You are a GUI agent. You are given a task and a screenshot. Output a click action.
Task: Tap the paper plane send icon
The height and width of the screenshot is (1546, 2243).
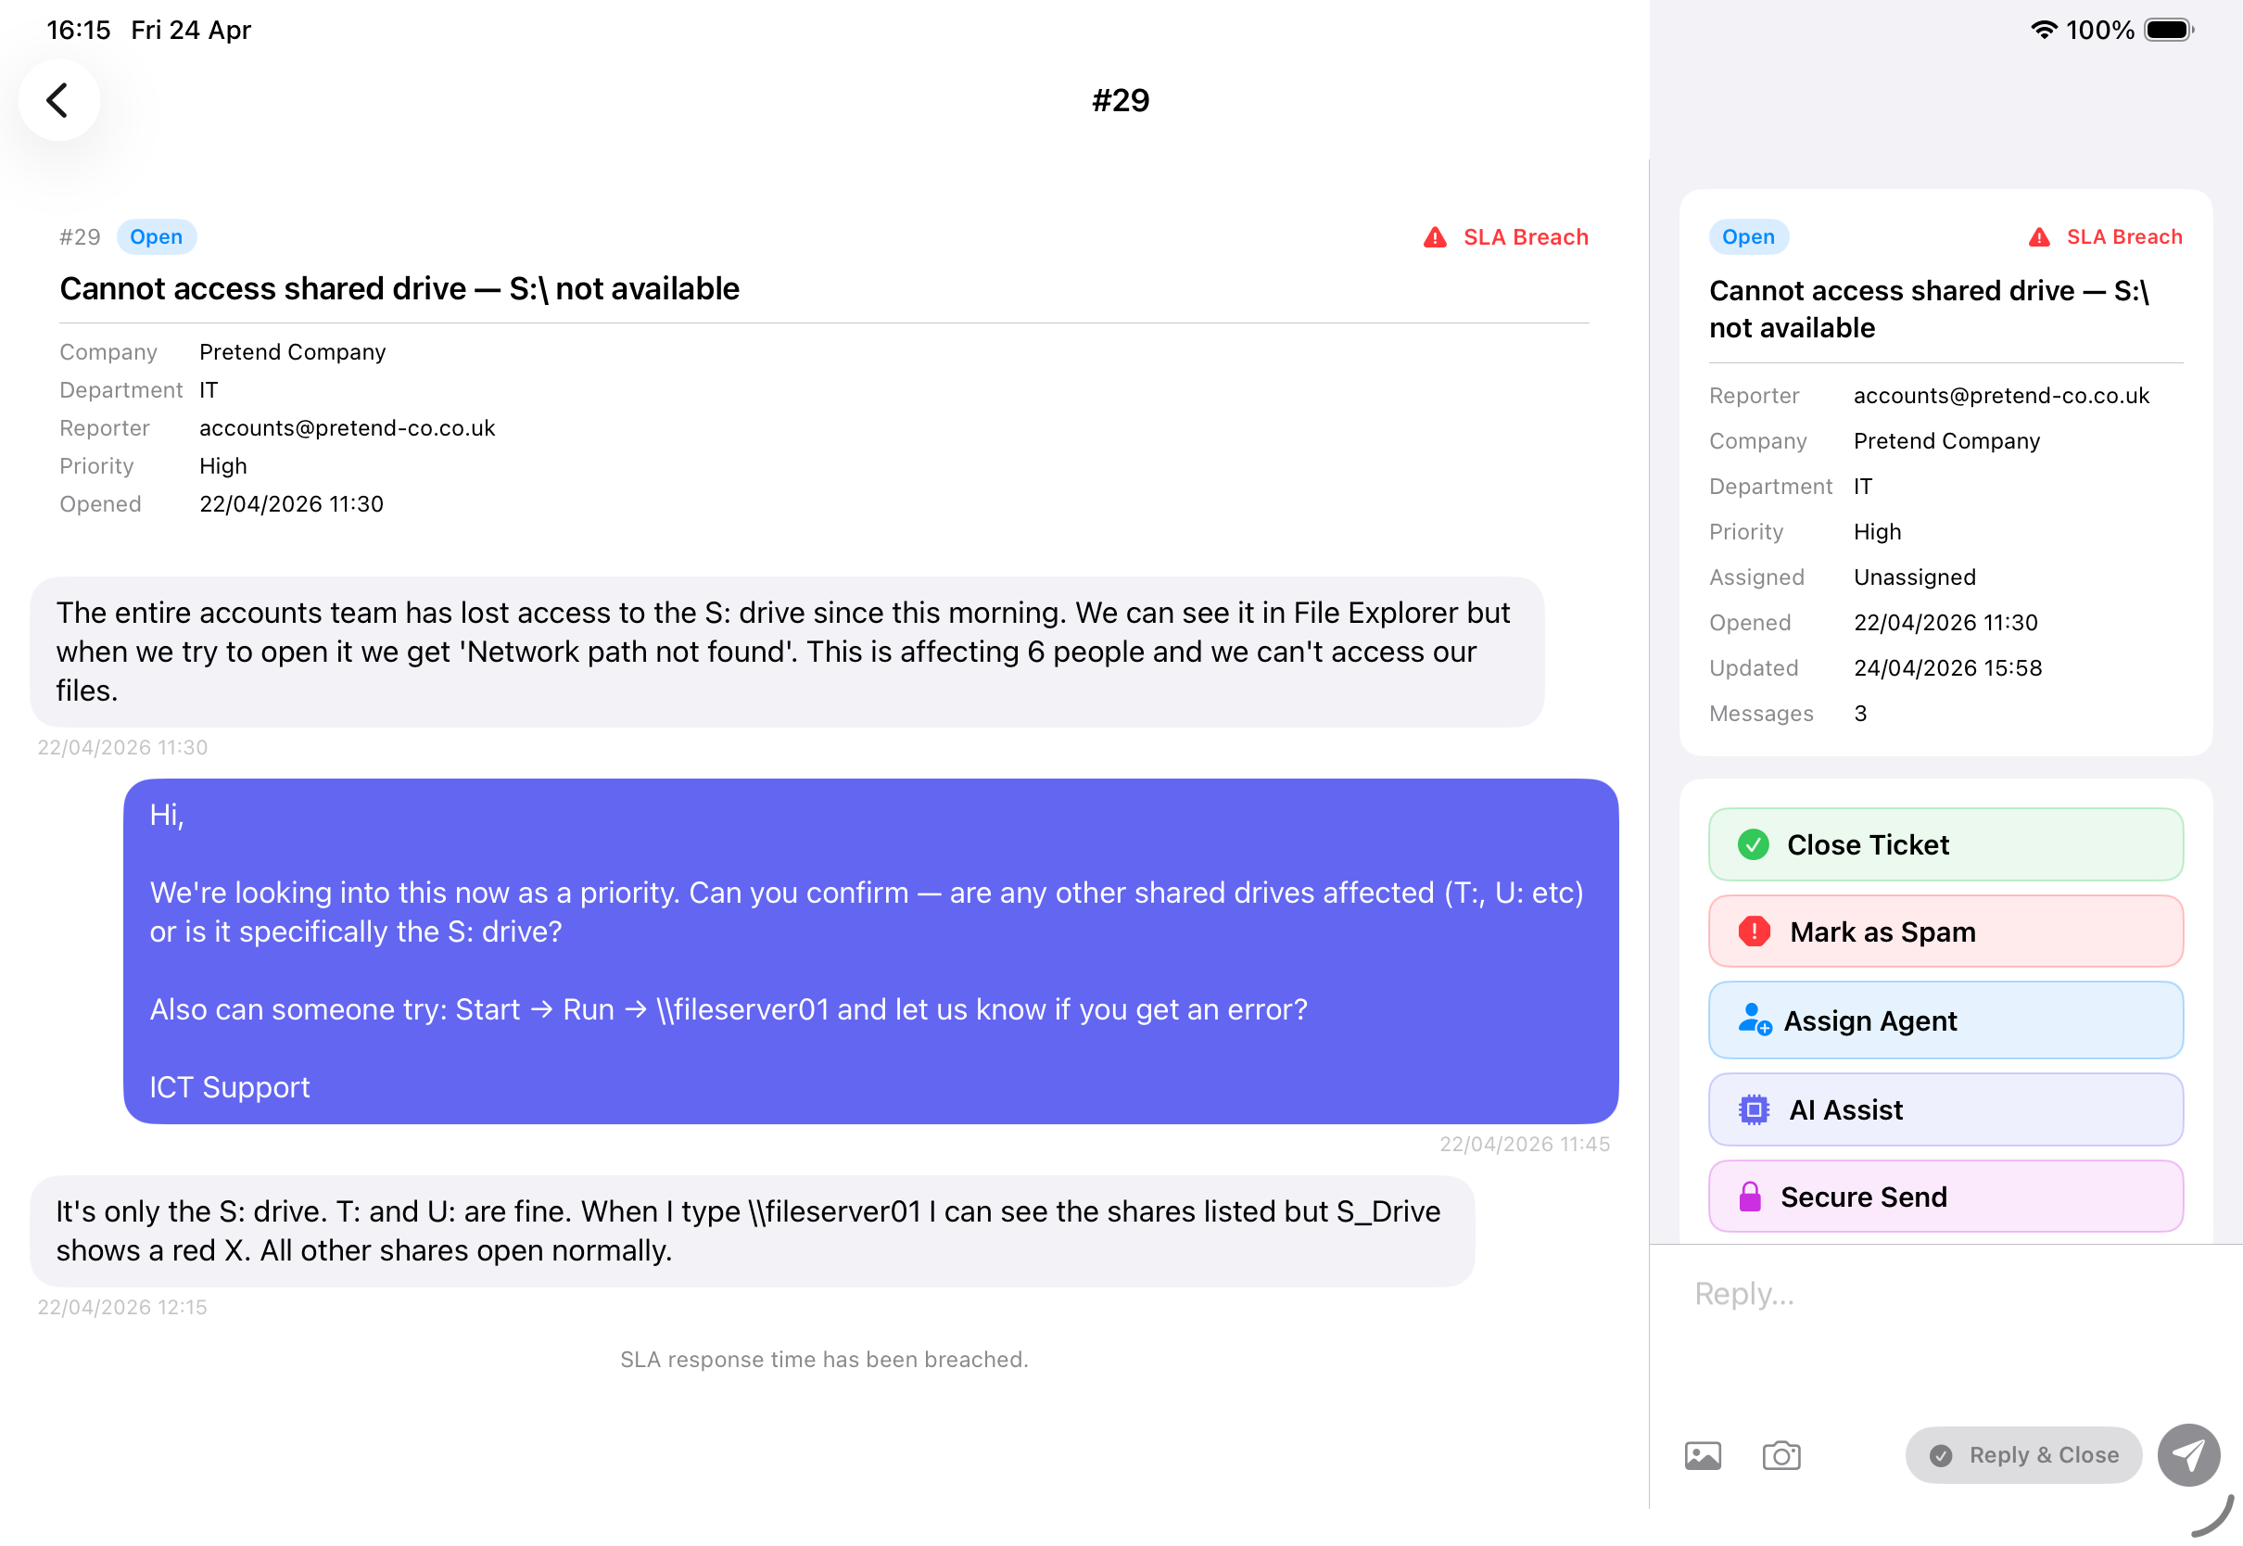coord(2187,1454)
